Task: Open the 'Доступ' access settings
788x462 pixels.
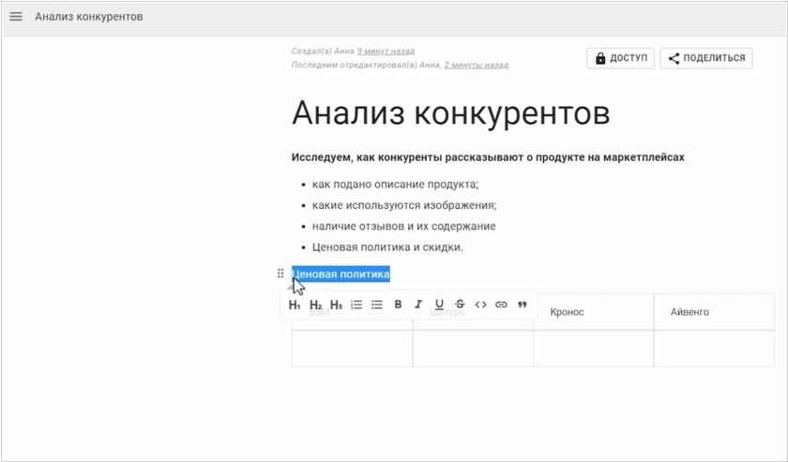Action: click(x=620, y=58)
